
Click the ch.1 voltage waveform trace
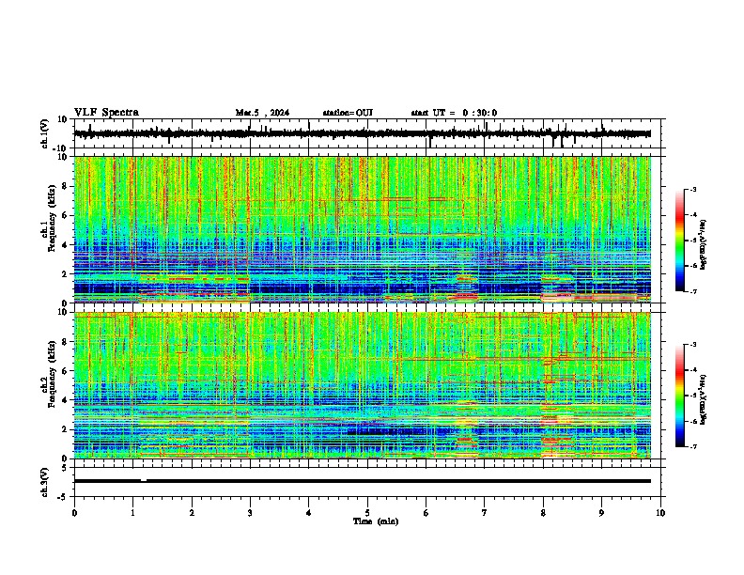click(x=363, y=133)
